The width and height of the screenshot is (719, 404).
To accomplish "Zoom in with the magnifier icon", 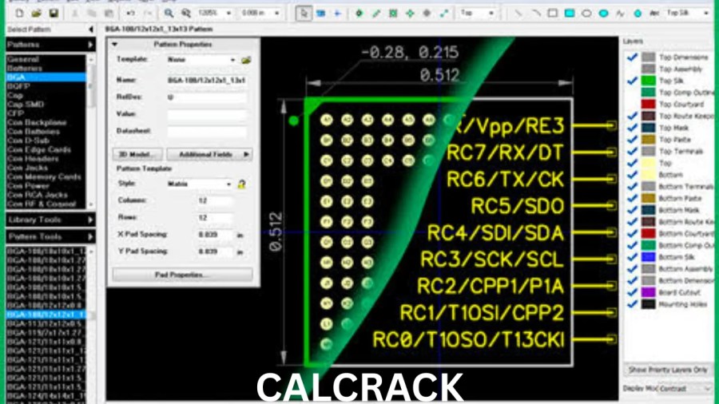I will point(169,14).
